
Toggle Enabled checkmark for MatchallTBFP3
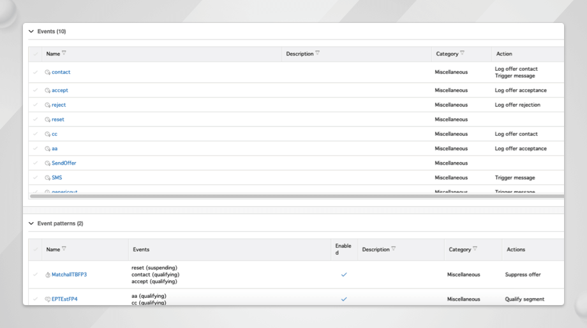(344, 274)
